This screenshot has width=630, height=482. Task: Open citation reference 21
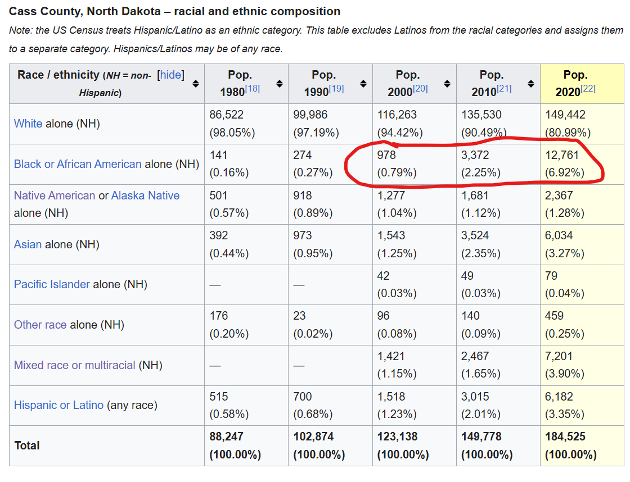coord(505,88)
